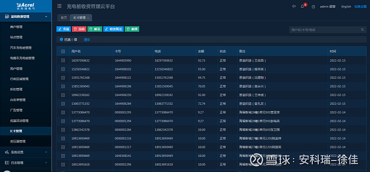The image size is (370, 172).
Task: Check the row for user 13063771332
Action: click(63, 104)
